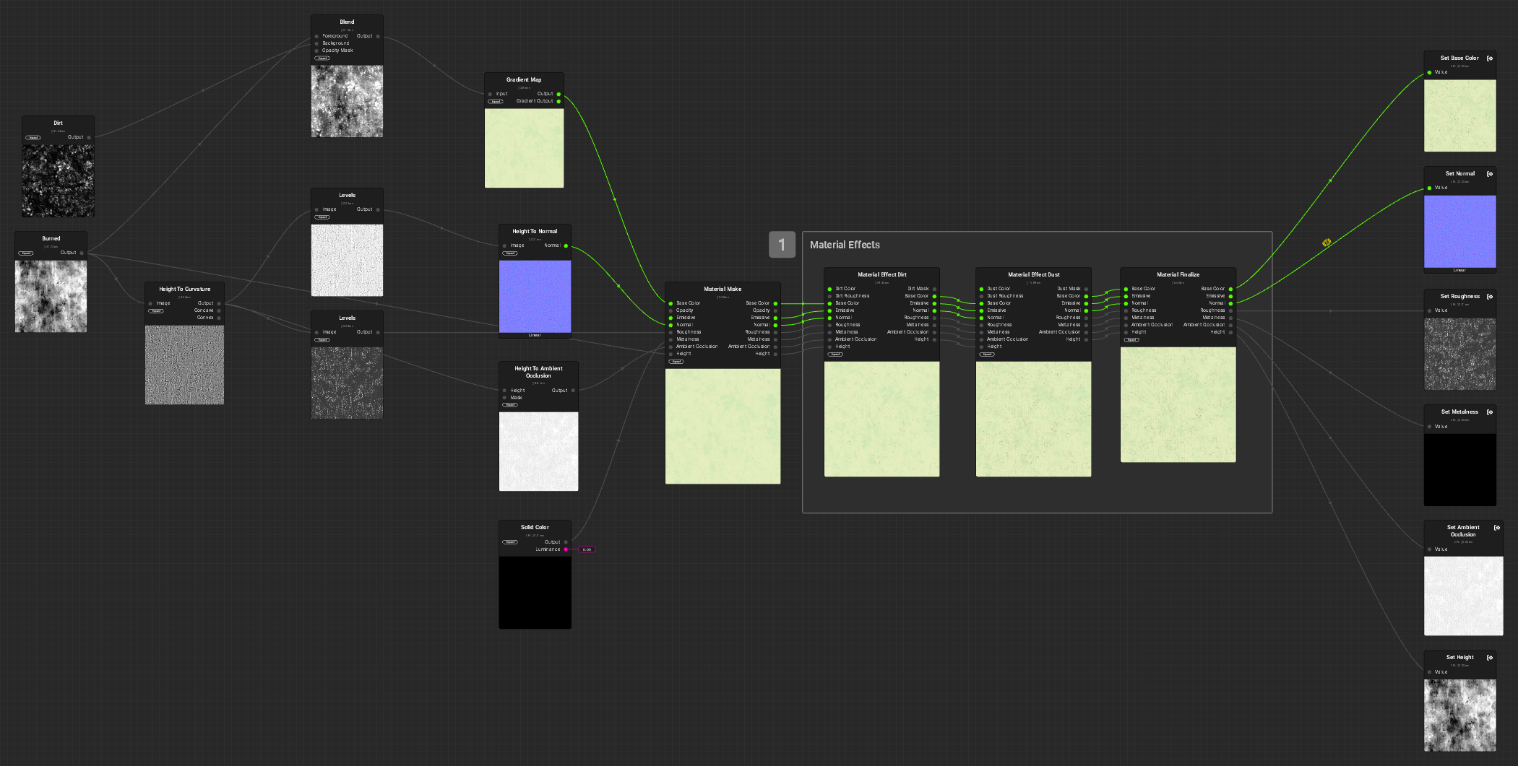Click Convex output port on Height To Curvature
The height and width of the screenshot is (766, 1518).
219,318
